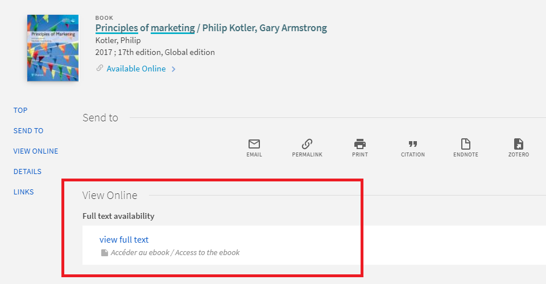Image resolution: width=546 pixels, height=284 pixels.
Task: Click the document icon before Accéder au ebook
Action: pyautogui.click(x=105, y=253)
